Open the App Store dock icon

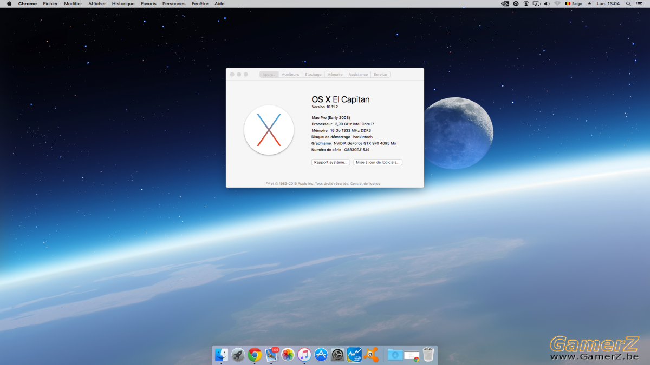(321, 355)
